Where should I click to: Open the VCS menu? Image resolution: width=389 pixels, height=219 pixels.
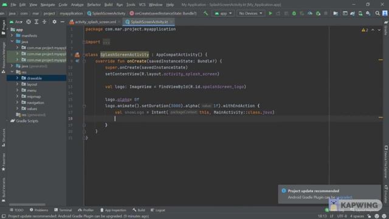tap(142, 5)
